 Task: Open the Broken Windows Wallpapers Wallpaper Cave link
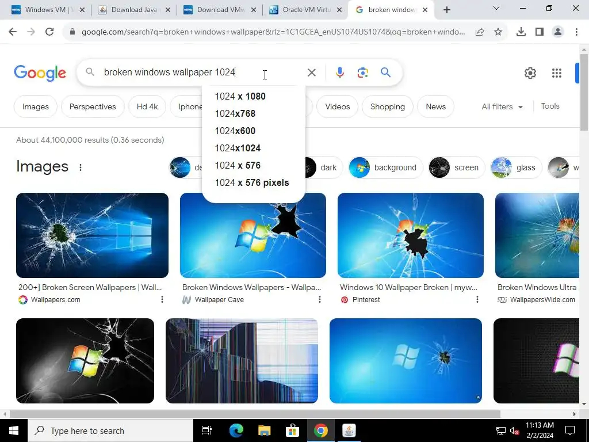click(x=252, y=288)
